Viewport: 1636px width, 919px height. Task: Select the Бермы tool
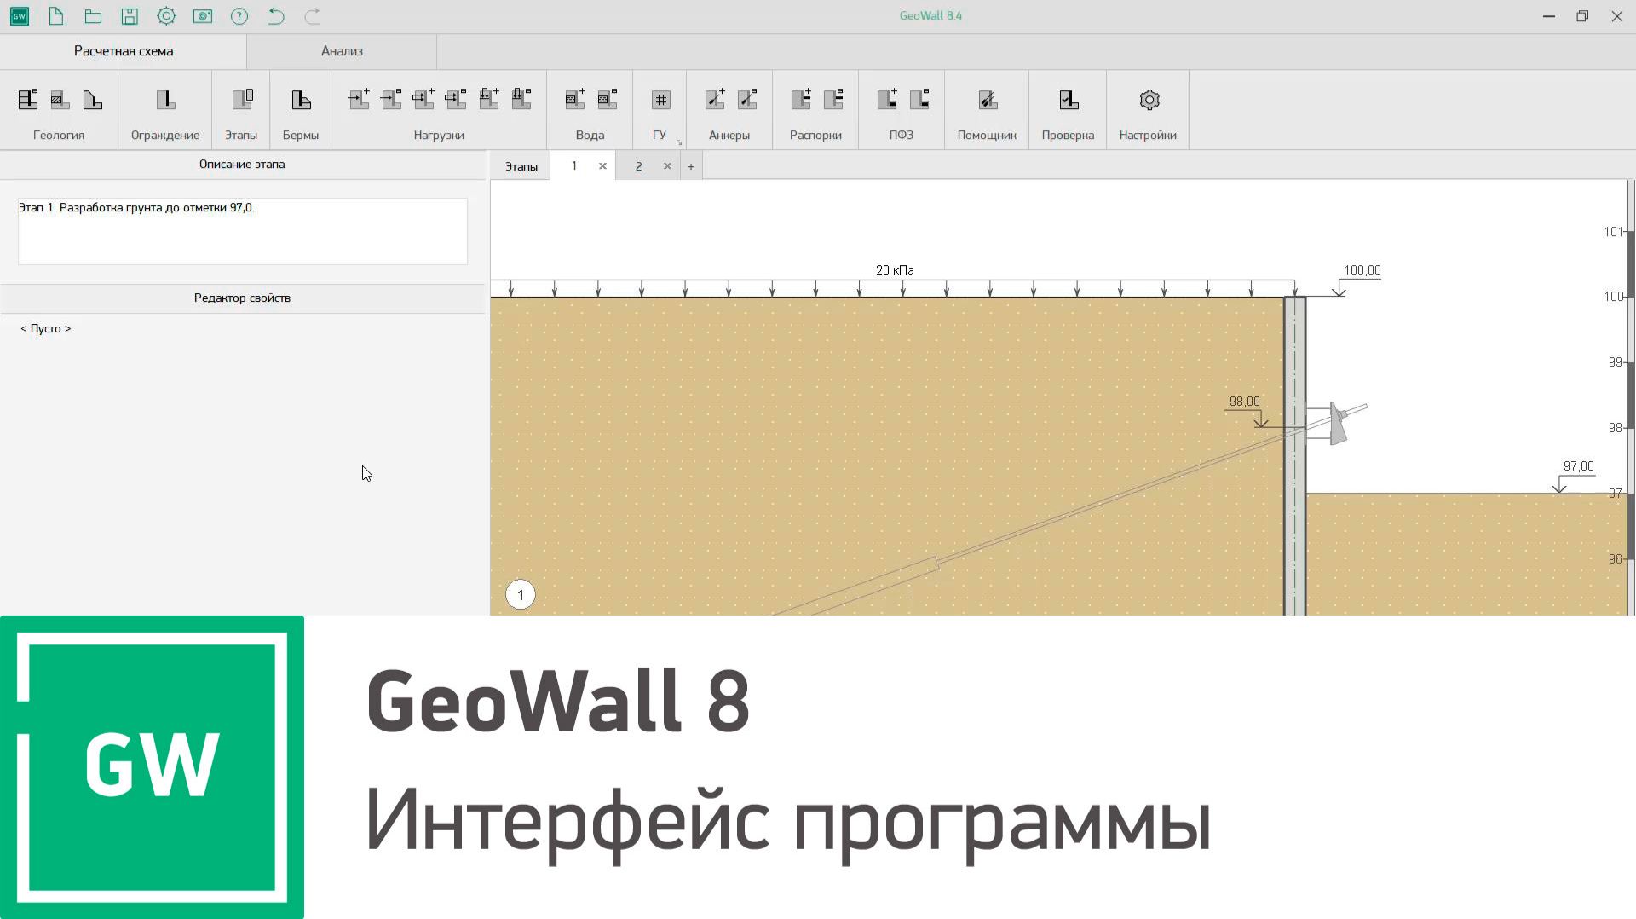point(300,100)
